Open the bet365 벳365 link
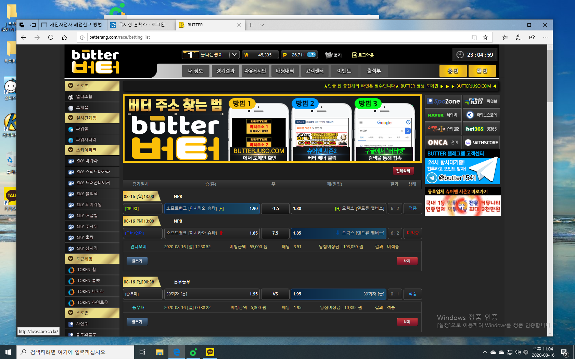575x359 pixels. point(481,129)
